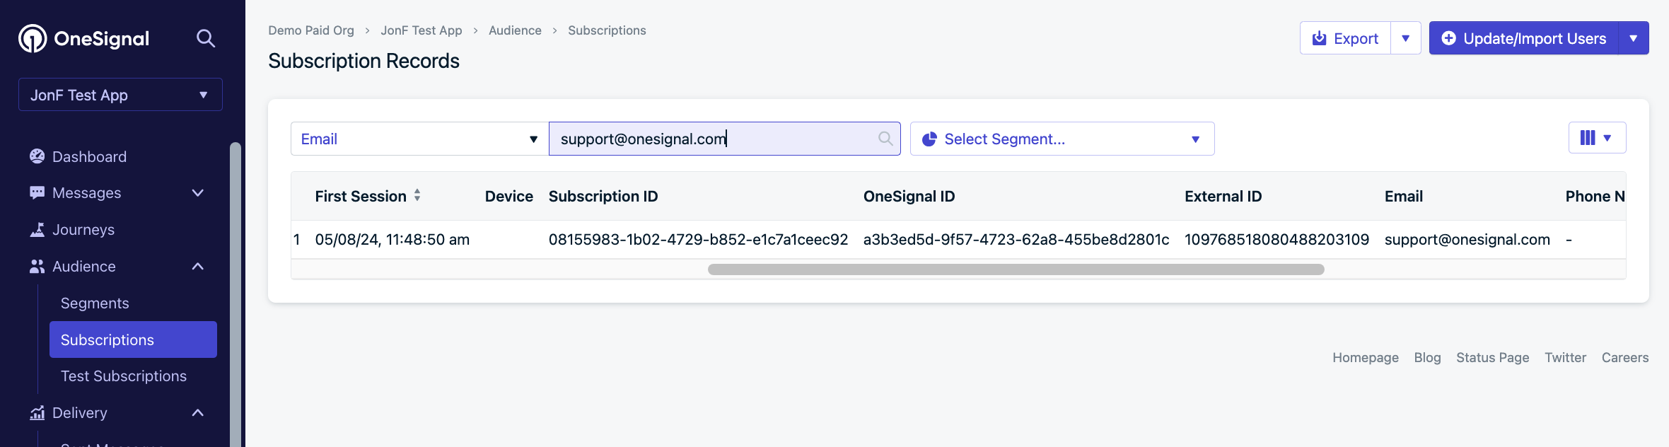This screenshot has height=447, width=1669.
Task: Click the Audience people icon
Action: point(37,267)
